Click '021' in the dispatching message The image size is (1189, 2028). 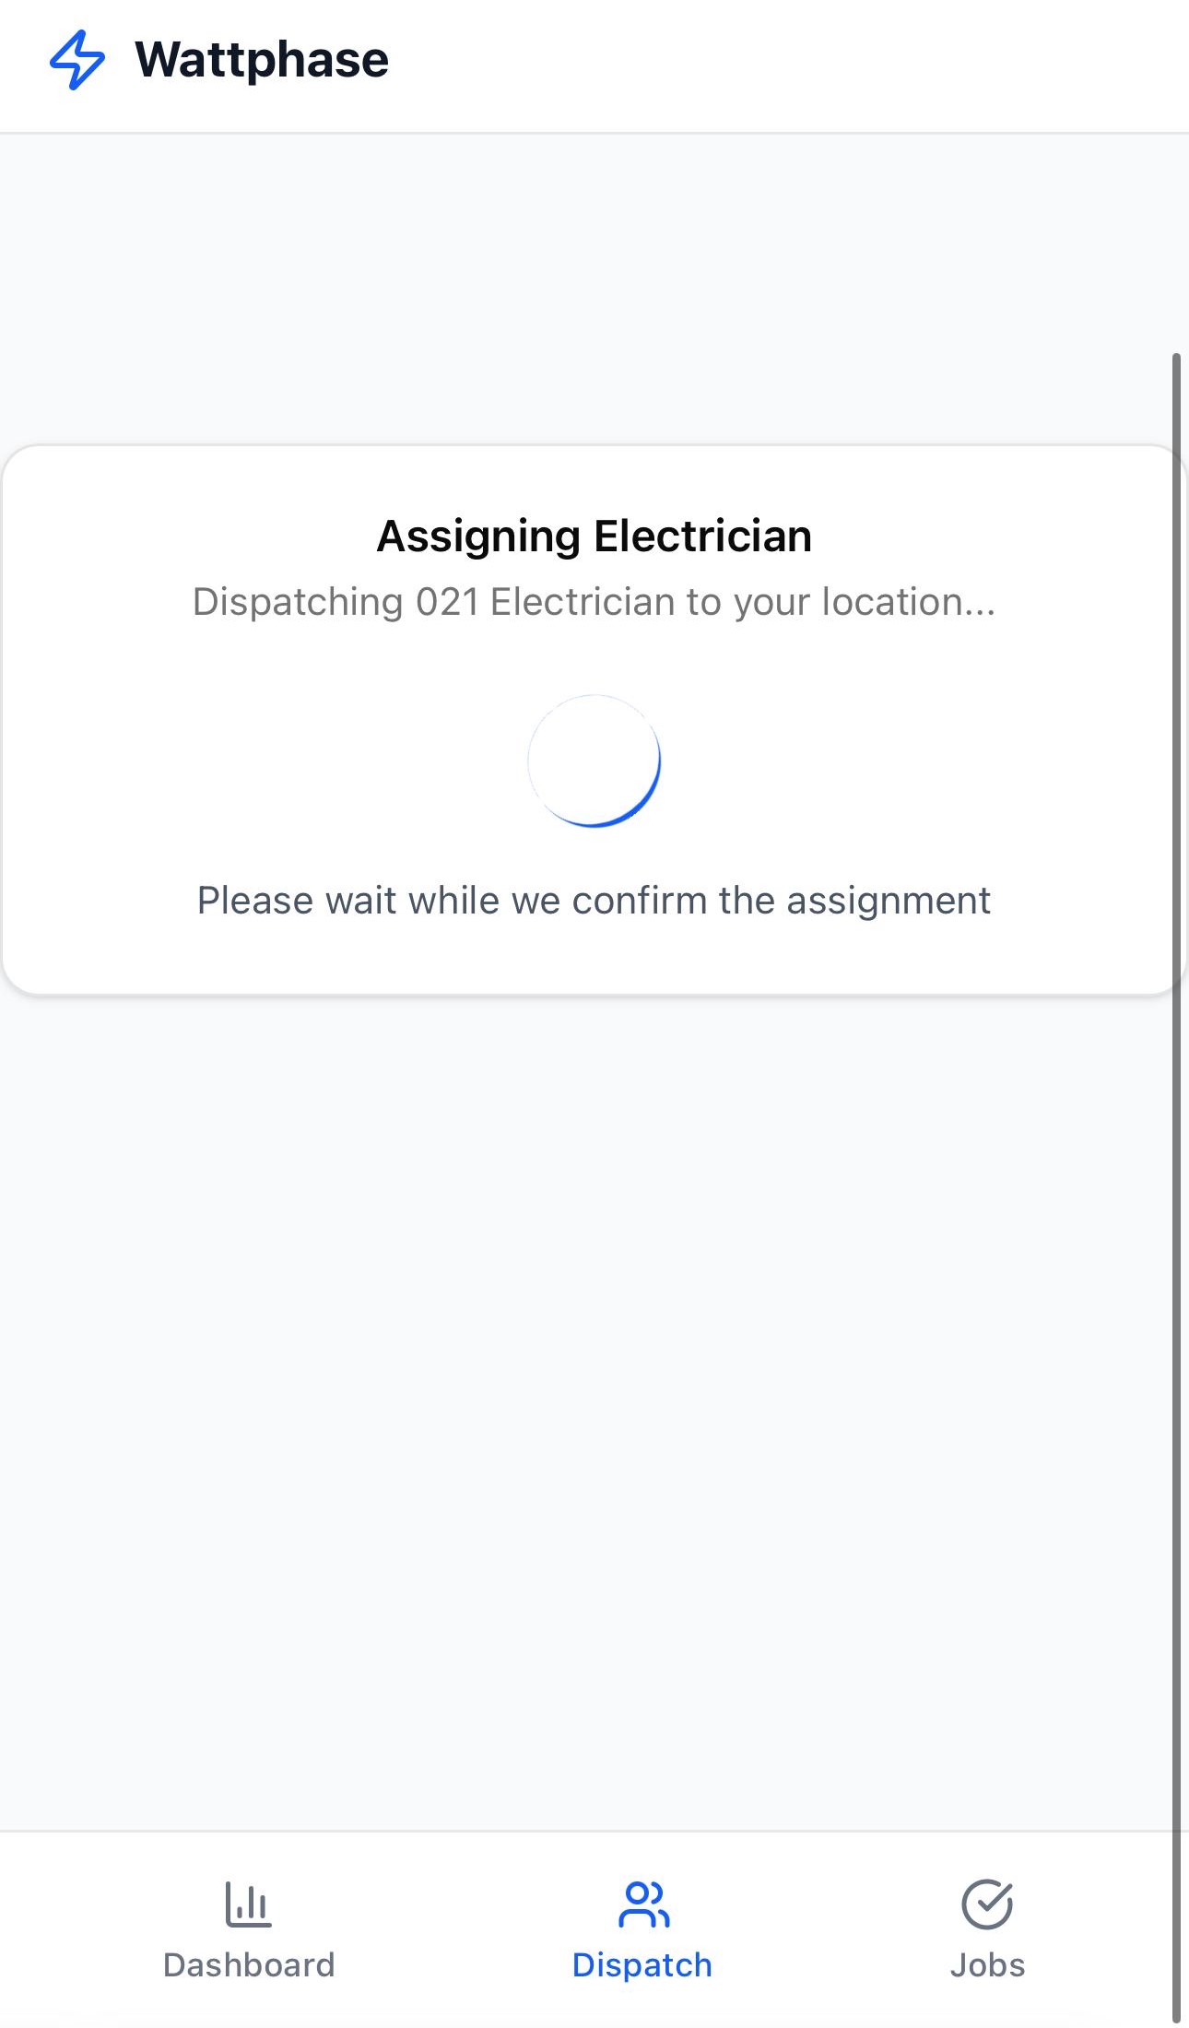pos(447,602)
